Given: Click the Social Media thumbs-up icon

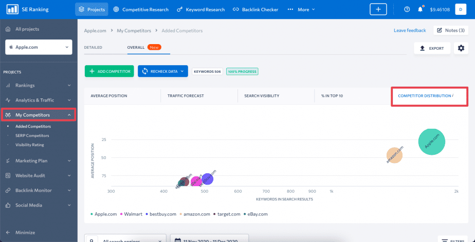Looking at the screenshot, I should (8, 205).
